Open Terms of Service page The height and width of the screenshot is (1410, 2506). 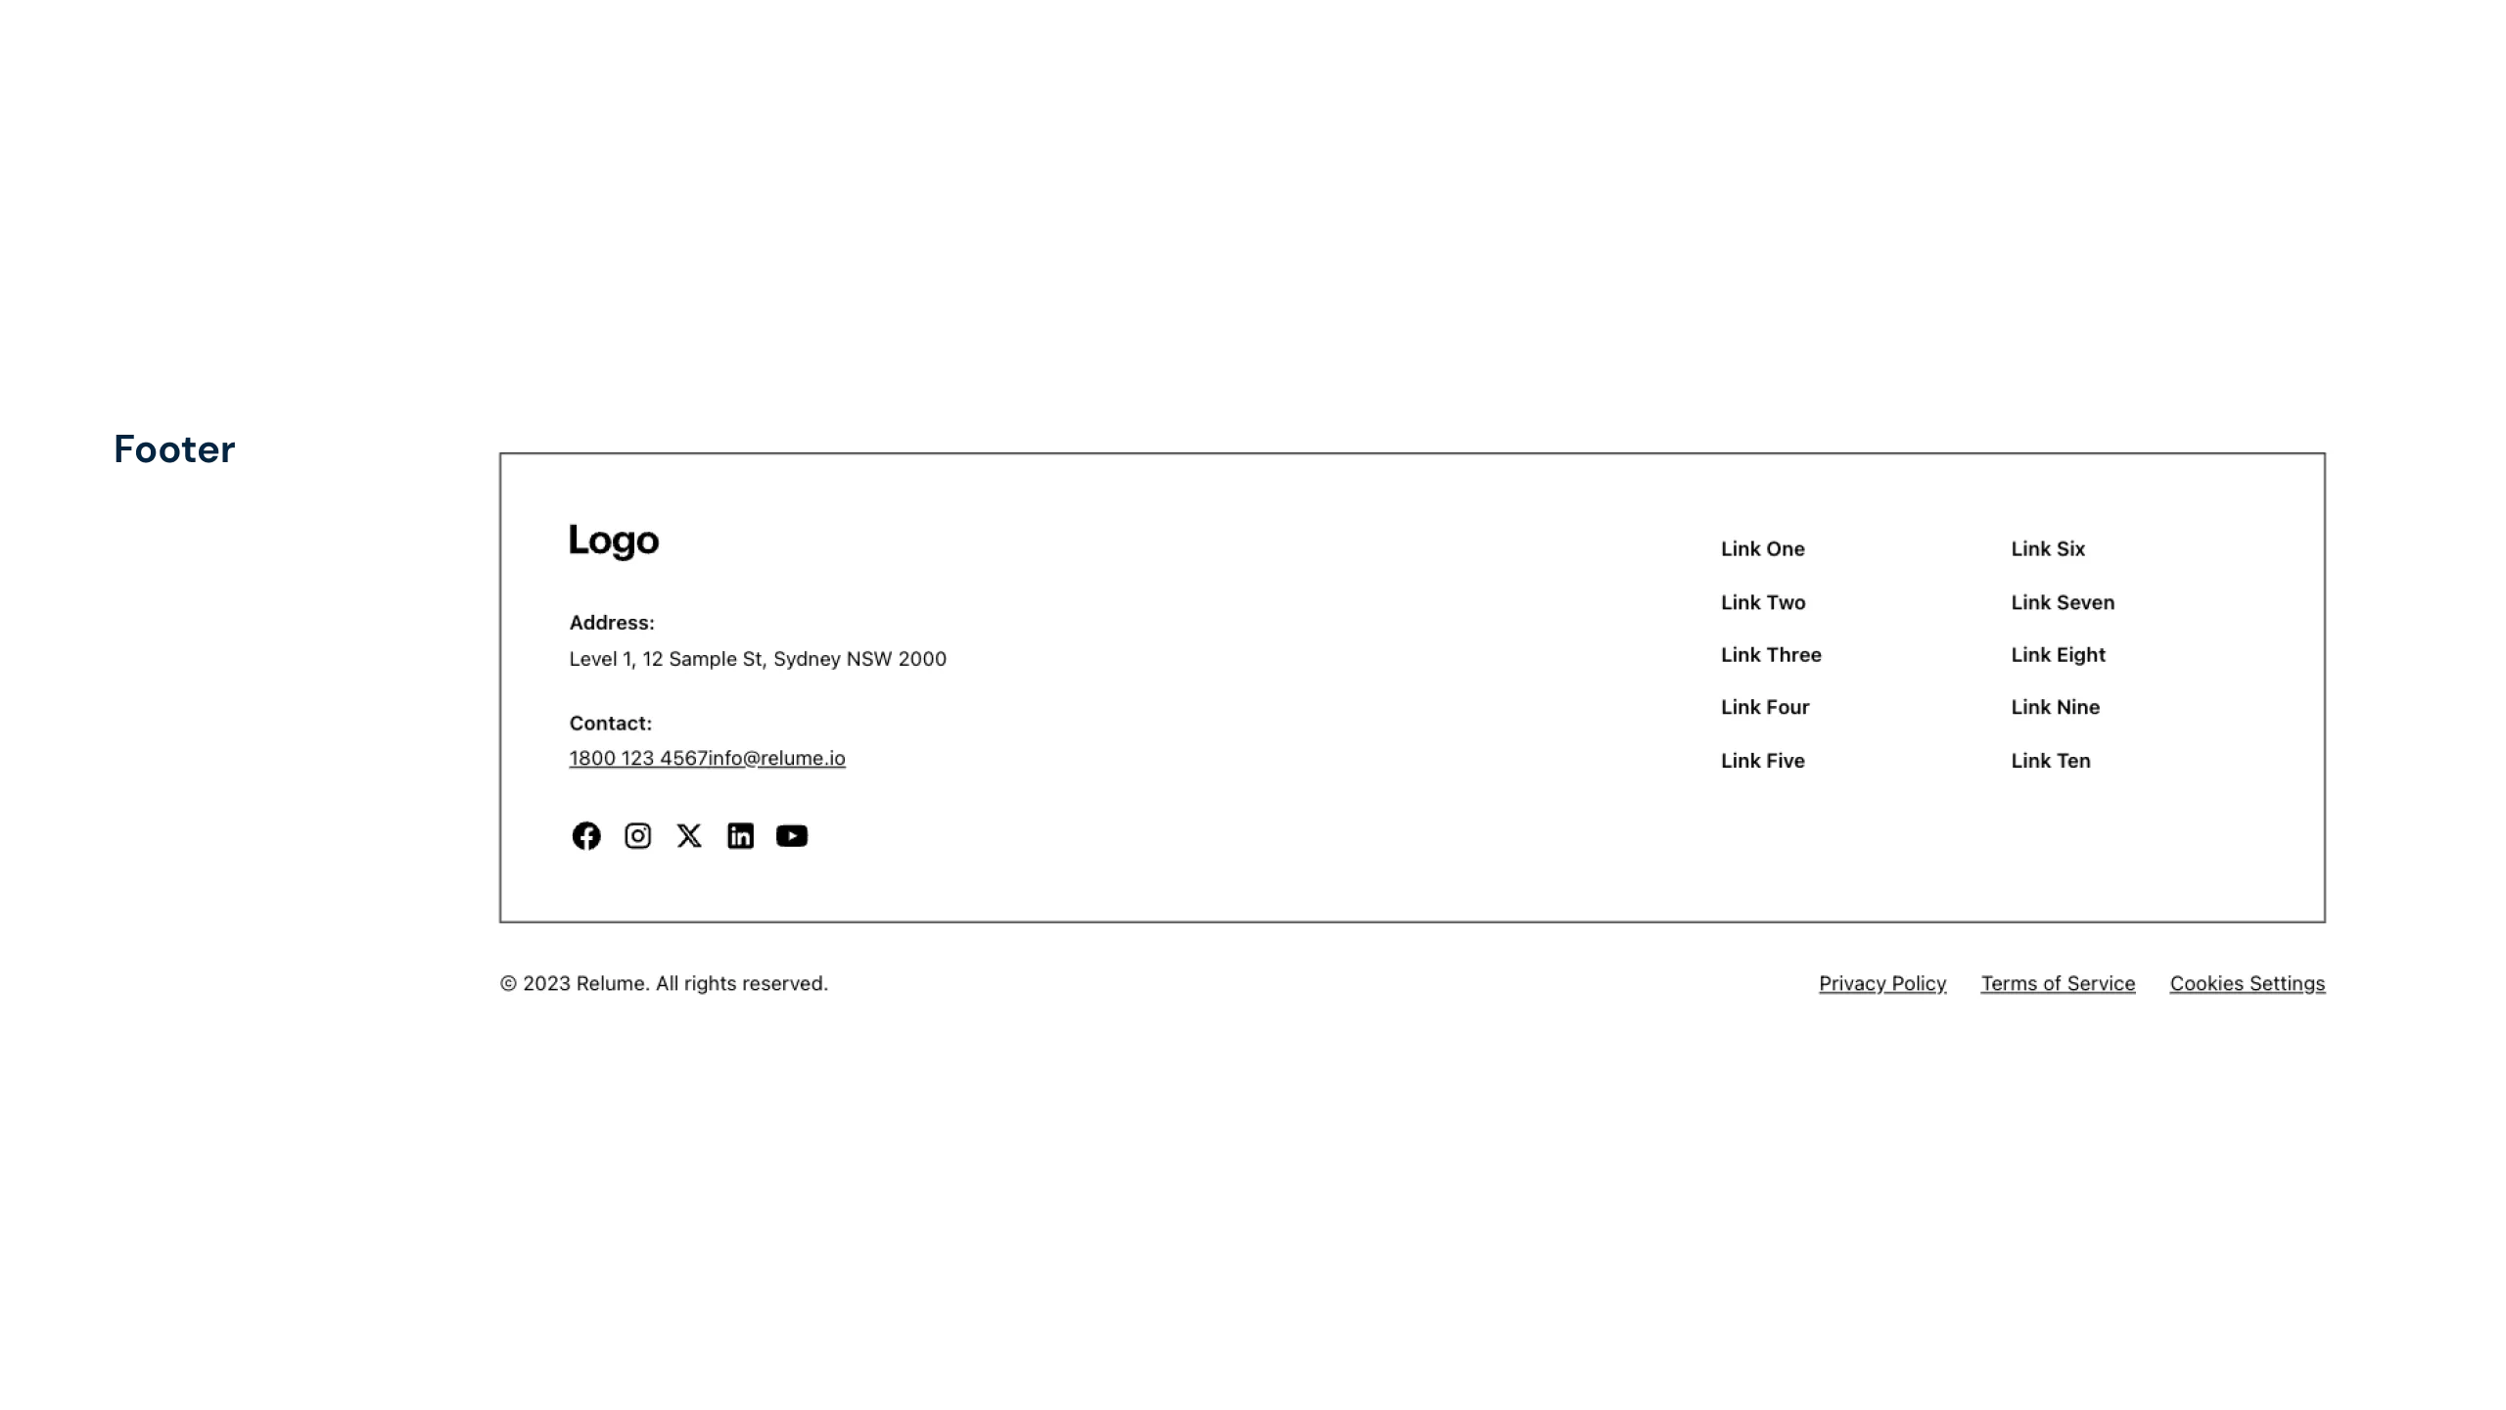coord(2057,983)
